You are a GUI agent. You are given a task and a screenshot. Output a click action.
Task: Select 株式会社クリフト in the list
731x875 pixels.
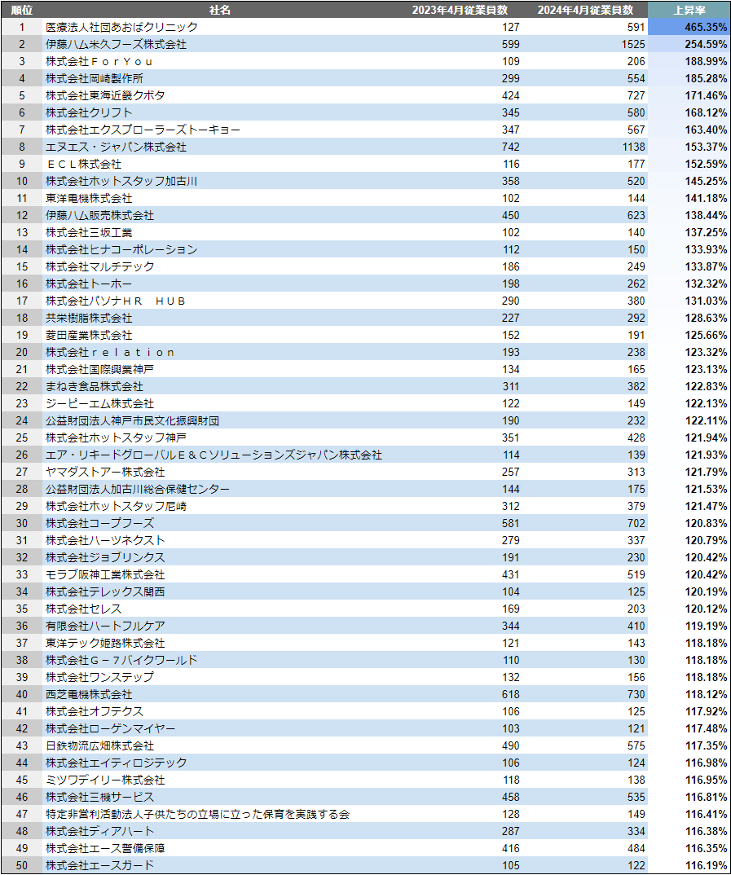89,112
